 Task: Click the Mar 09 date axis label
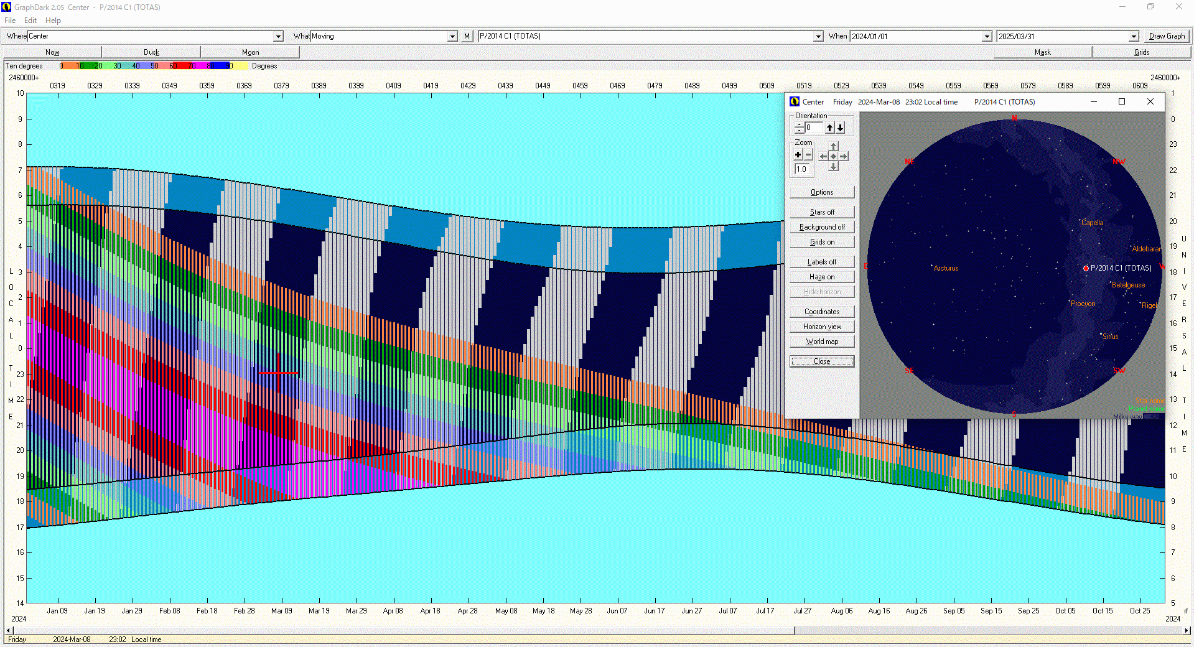point(281,611)
